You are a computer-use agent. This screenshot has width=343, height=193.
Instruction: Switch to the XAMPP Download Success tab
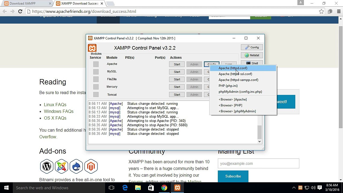click(x=79, y=3)
